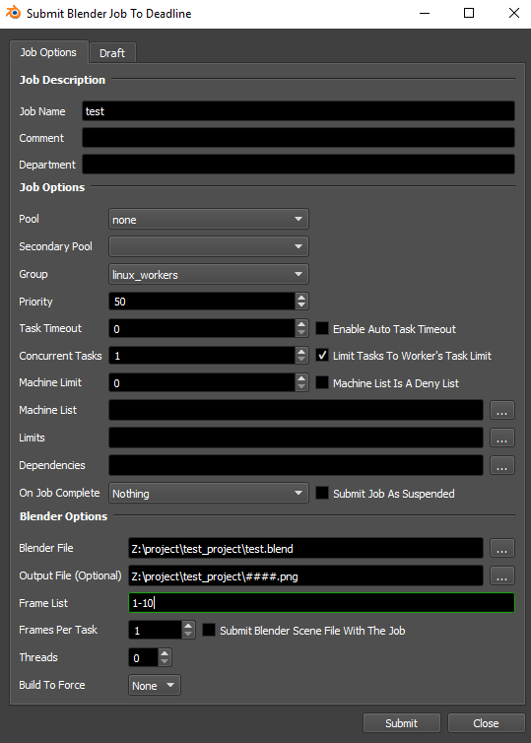The image size is (531, 743).
Task: Open Dependencies browse ellipsis button
Action: click(501, 465)
